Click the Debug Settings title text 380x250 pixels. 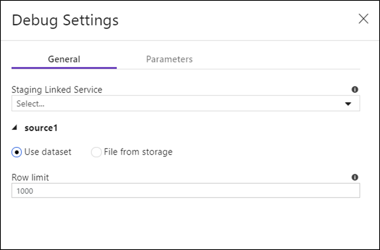[x=65, y=20]
